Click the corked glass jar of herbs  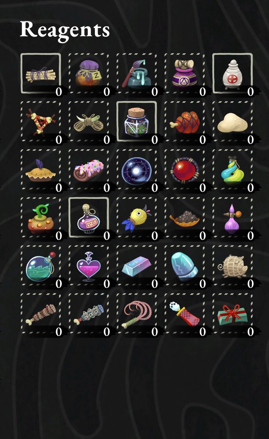[x=137, y=122]
